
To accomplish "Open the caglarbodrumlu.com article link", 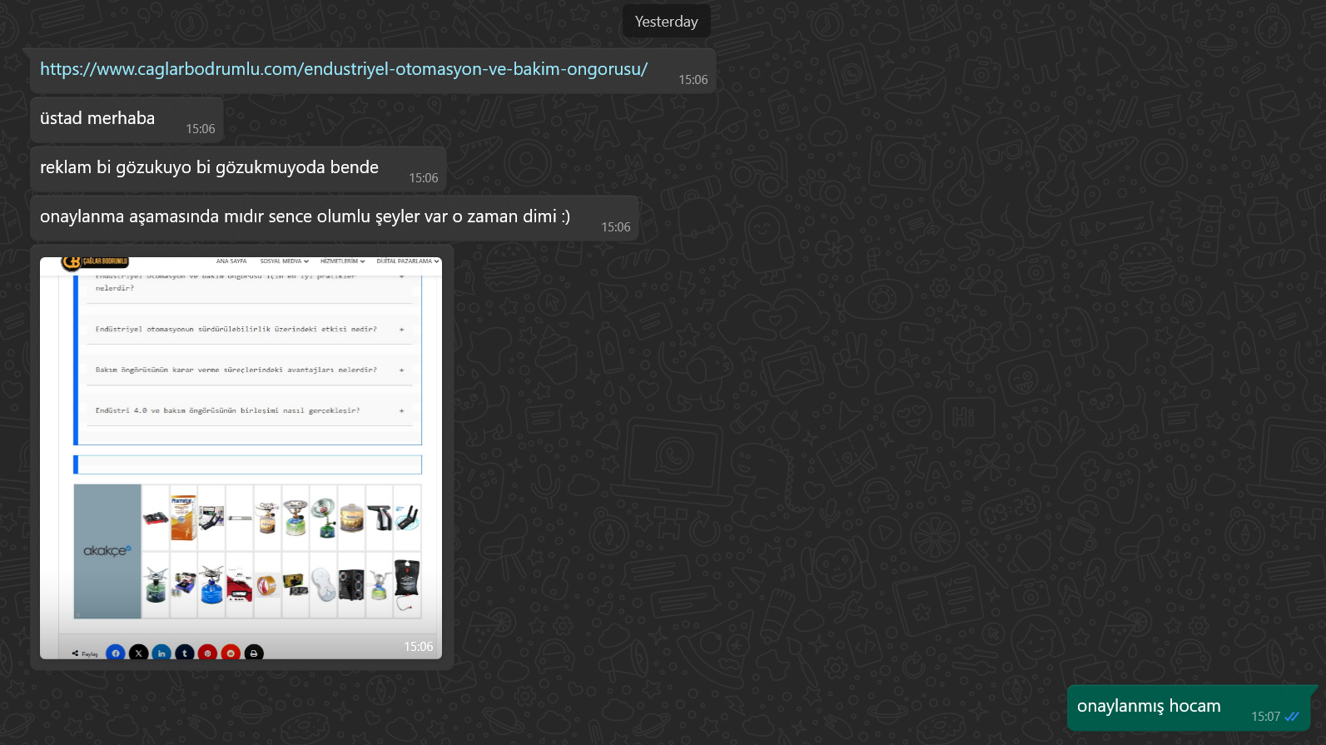I will tap(344, 69).
